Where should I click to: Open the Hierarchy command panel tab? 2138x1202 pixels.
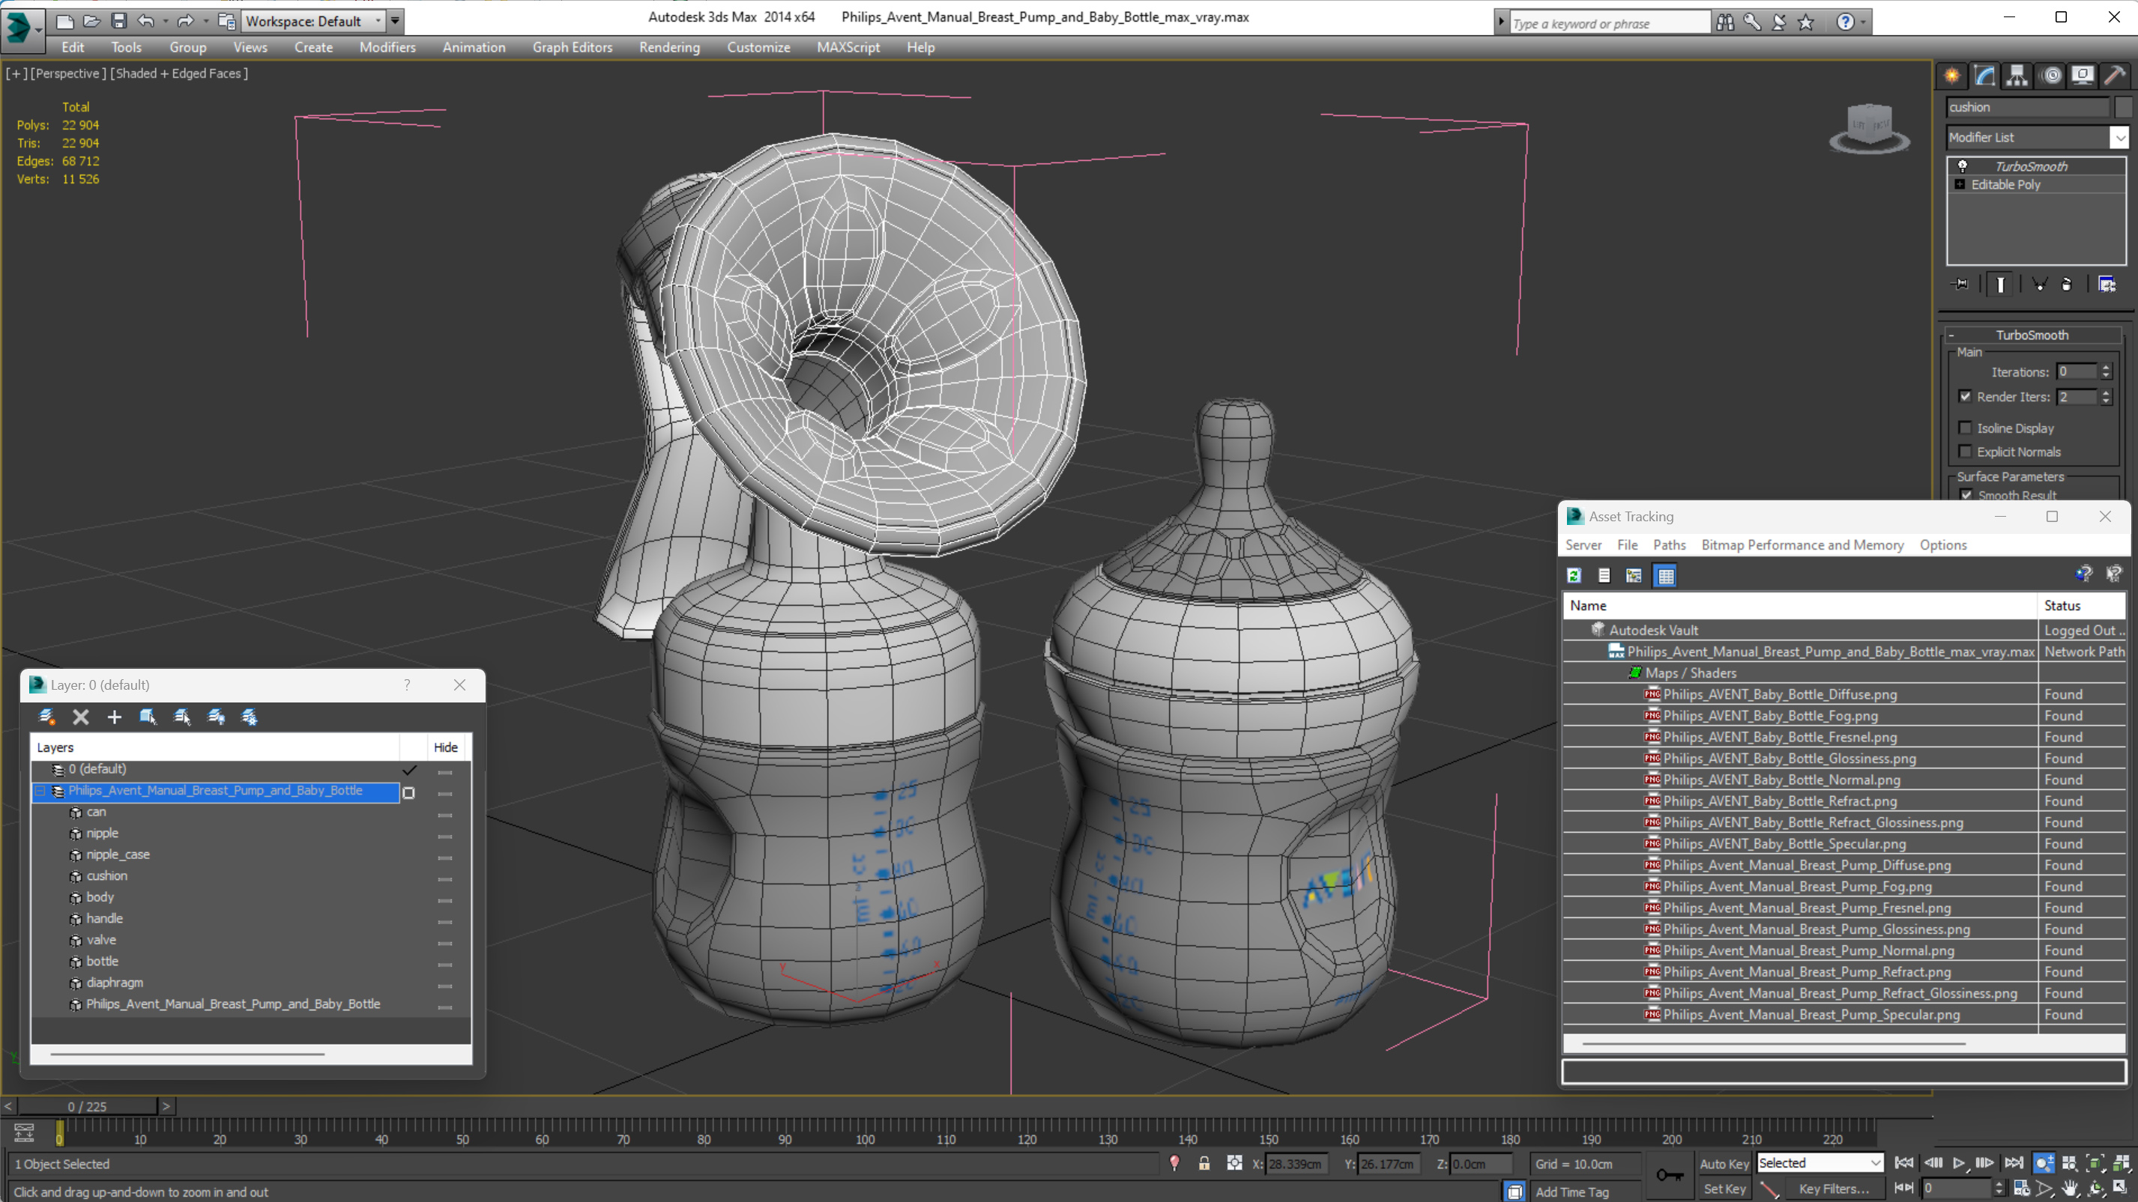(x=2017, y=76)
